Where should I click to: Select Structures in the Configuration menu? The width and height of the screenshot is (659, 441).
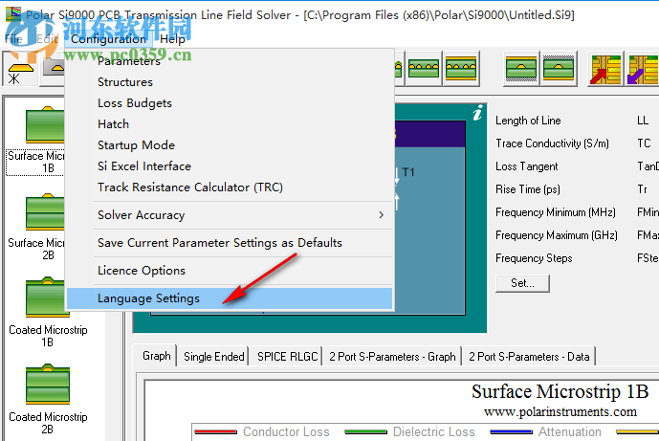tap(230, 82)
